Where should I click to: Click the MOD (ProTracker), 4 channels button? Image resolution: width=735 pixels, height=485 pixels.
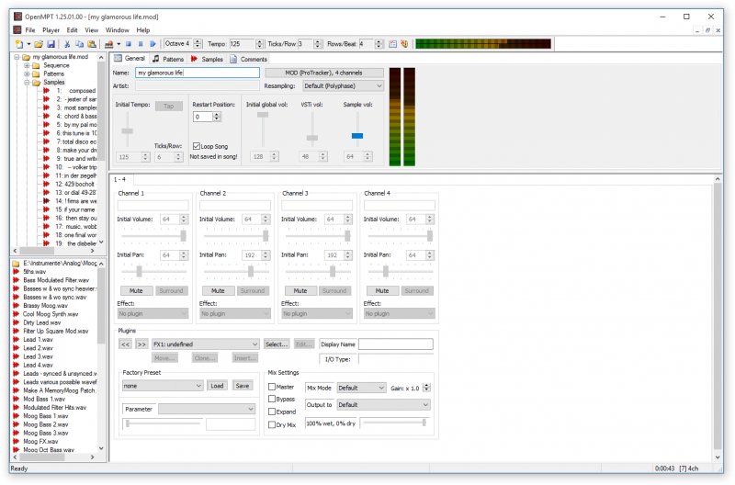coord(324,73)
